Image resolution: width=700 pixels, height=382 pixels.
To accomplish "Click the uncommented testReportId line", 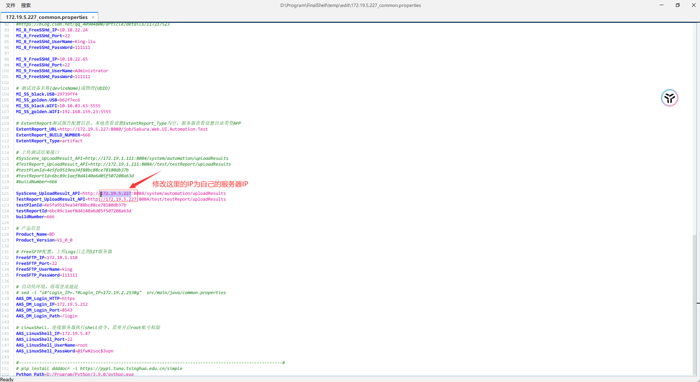I will pyautogui.click(x=73, y=211).
